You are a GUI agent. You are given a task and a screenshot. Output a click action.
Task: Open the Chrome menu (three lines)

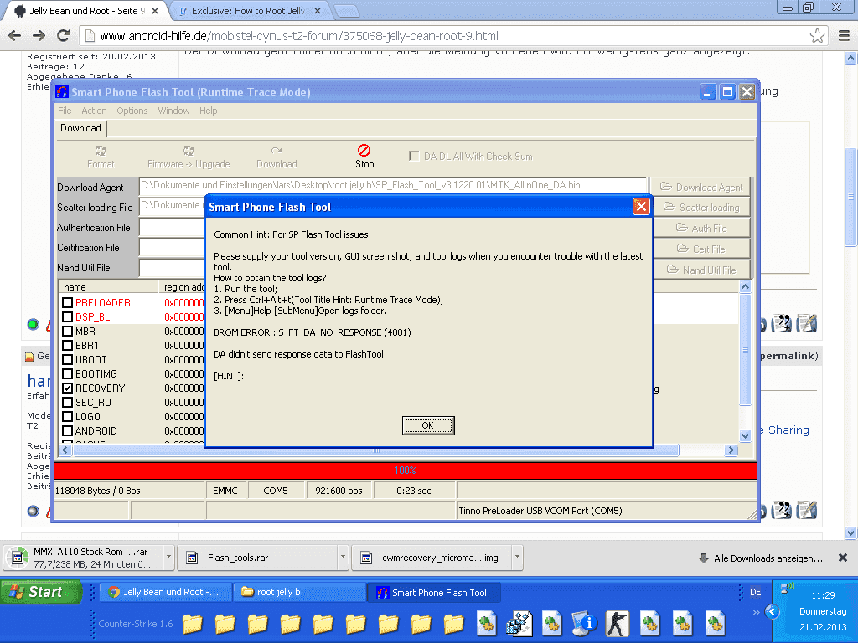click(845, 36)
